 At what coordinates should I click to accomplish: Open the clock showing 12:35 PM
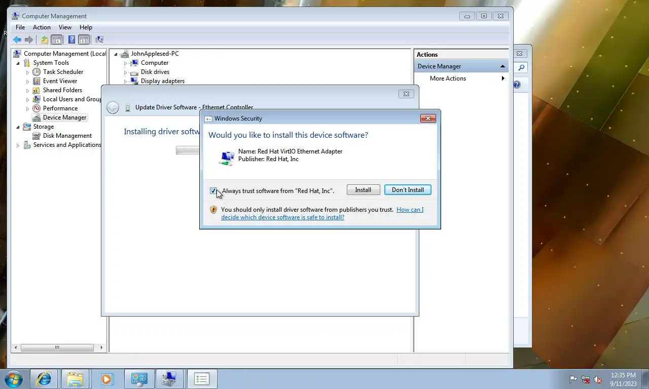tap(623, 379)
